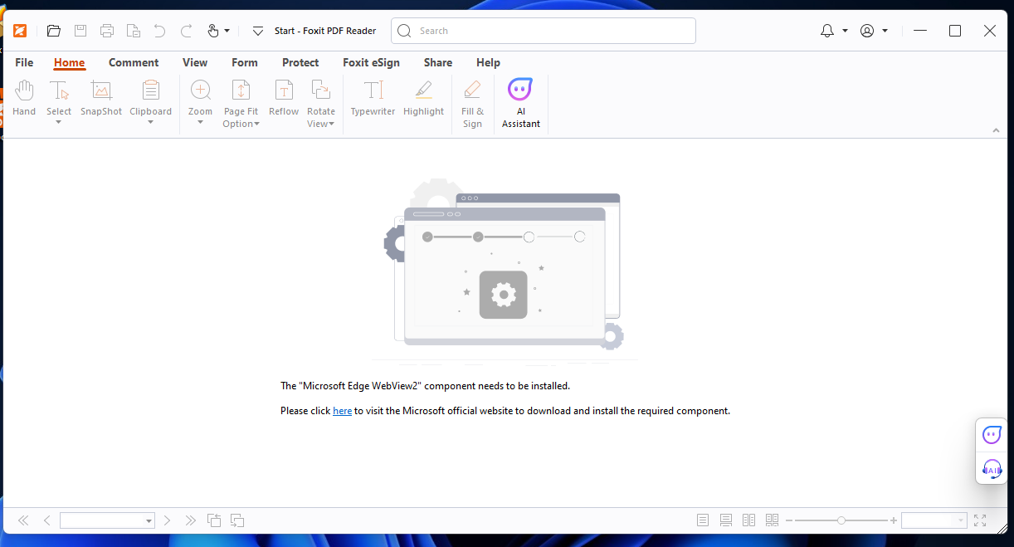Open the Help tab
The height and width of the screenshot is (547, 1014).
pyautogui.click(x=488, y=62)
